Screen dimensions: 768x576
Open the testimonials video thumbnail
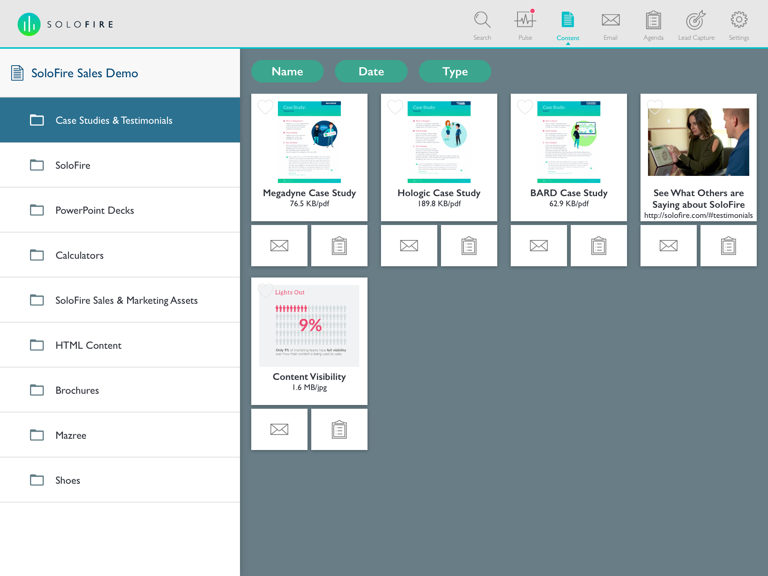pos(699,142)
